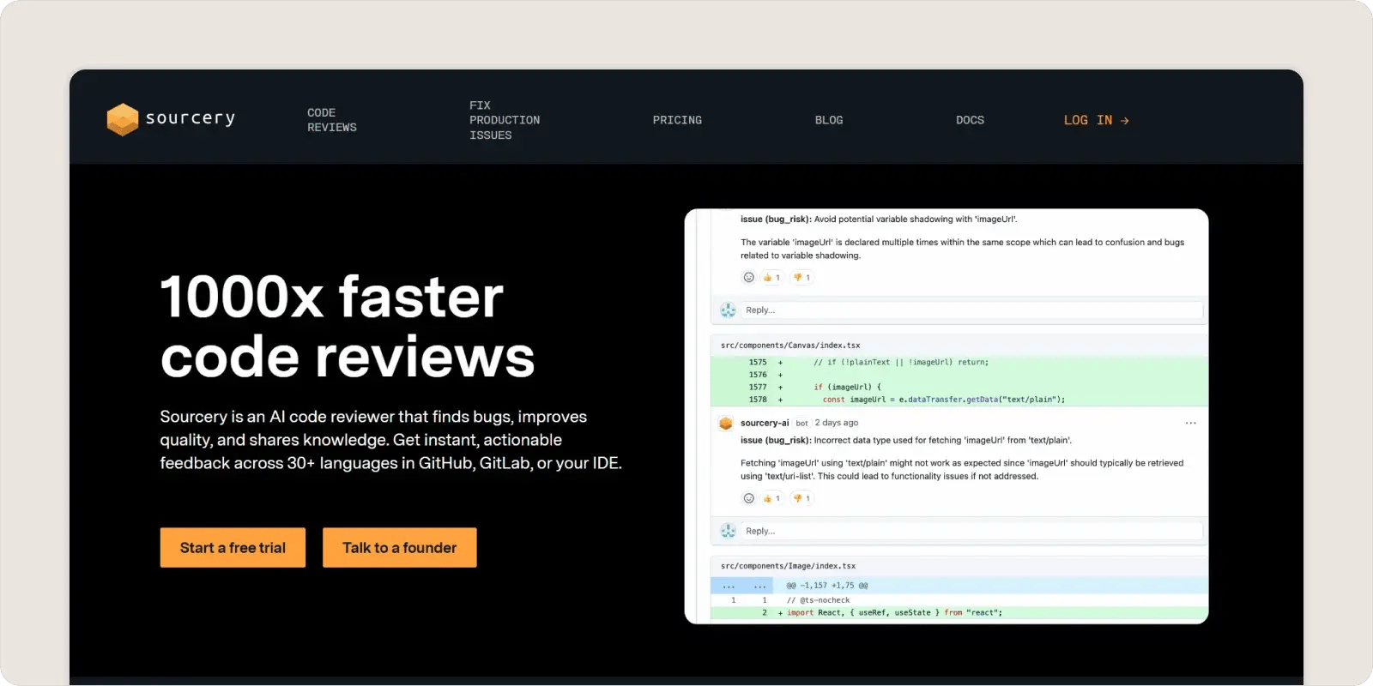
Task: Click the Talk to a founder button
Action: pos(399,547)
